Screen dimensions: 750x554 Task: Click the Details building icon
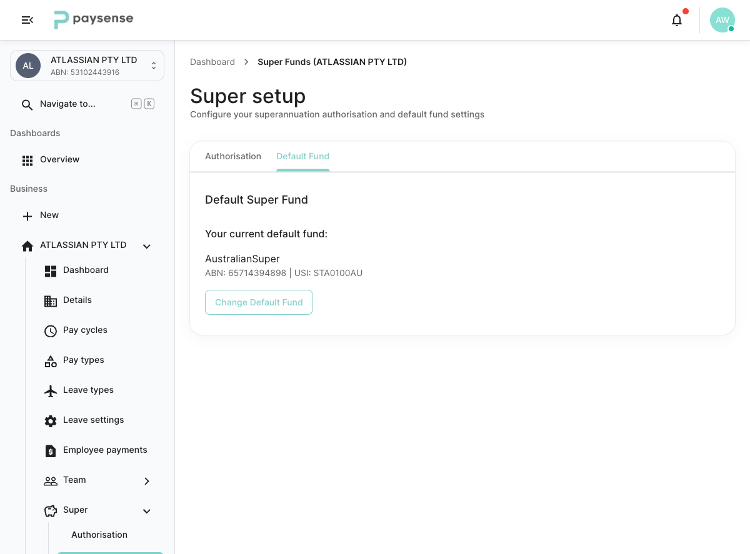tap(51, 301)
